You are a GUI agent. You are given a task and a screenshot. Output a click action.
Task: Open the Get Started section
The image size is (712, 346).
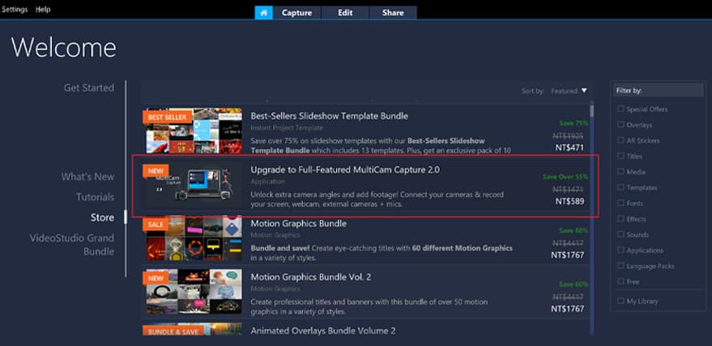coord(89,87)
